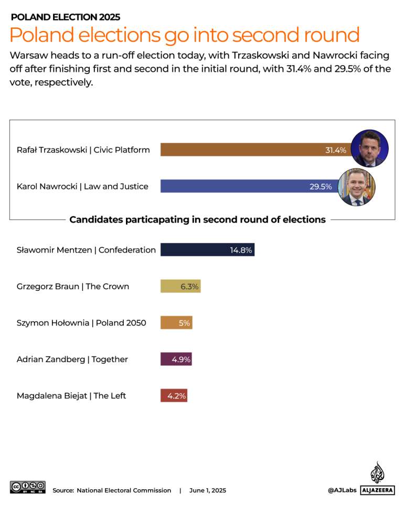
Task: Click the 'Szymon Hołownia | Poland 2050' label
Action: click(81, 323)
